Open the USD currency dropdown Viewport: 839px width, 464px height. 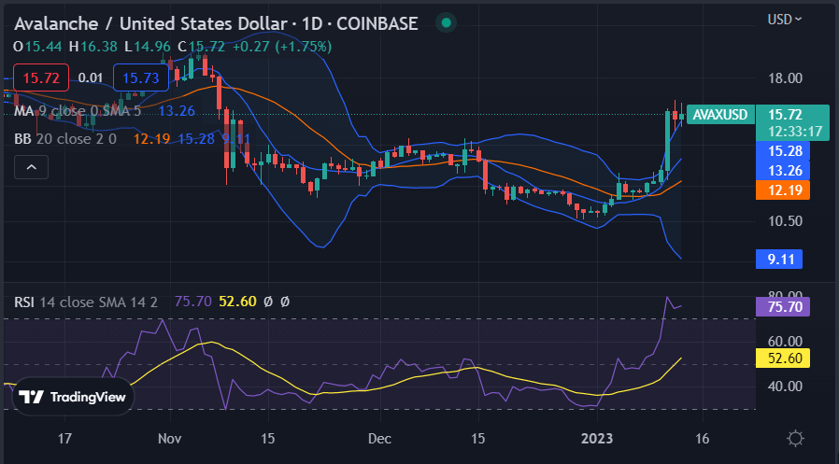[x=785, y=20]
